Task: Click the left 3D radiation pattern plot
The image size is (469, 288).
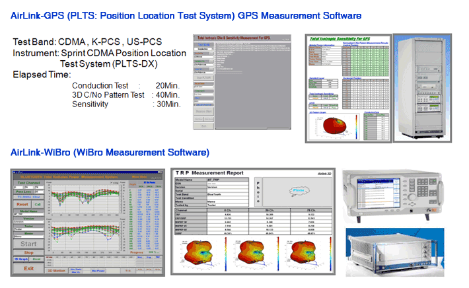Action: [x=198, y=253]
